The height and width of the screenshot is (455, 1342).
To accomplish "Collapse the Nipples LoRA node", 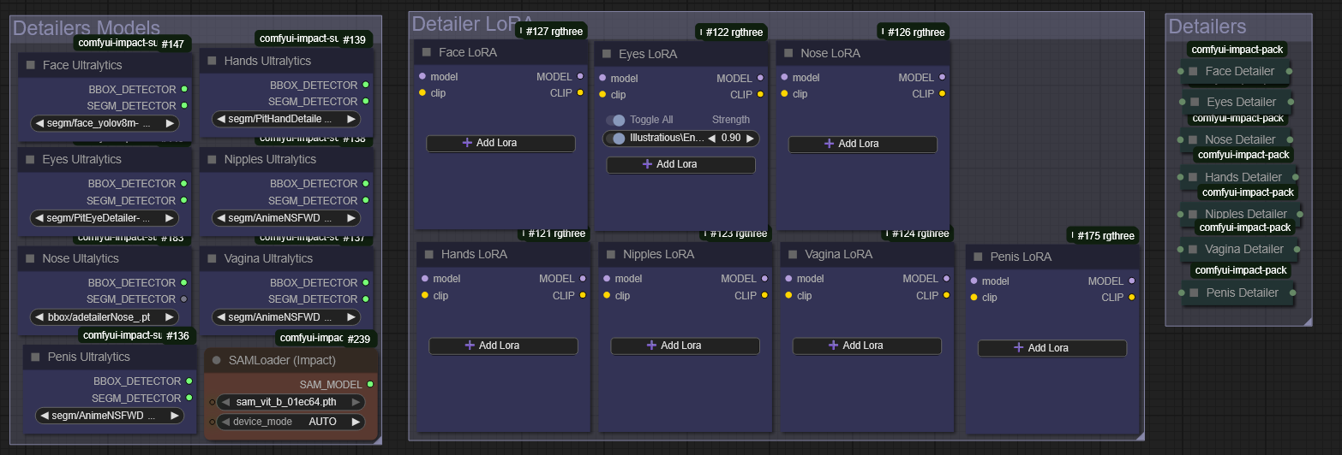I will tap(611, 254).
